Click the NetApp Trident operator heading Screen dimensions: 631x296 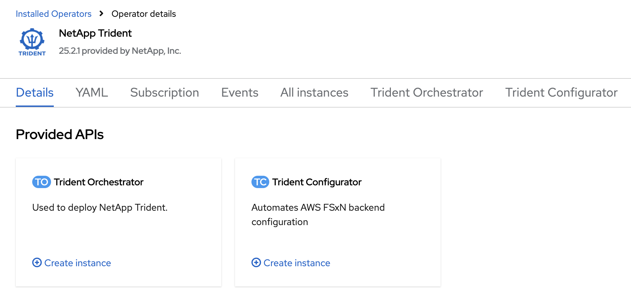[x=95, y=33]
